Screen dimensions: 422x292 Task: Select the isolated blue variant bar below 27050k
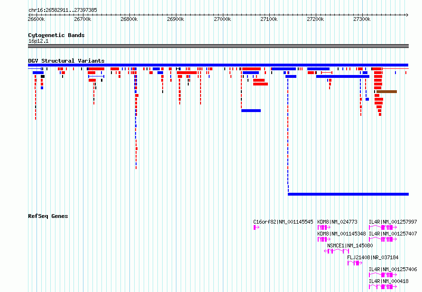tap(251, 111)
